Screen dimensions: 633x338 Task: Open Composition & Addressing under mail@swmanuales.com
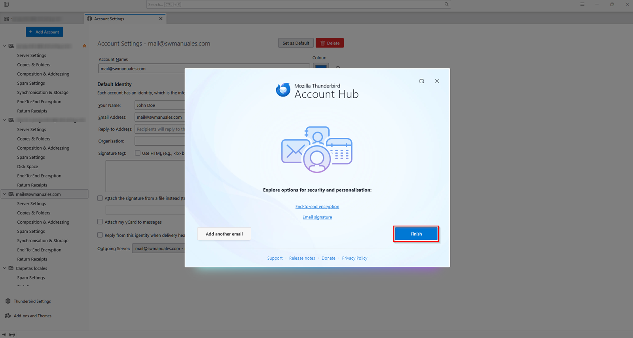coord(43,222)
